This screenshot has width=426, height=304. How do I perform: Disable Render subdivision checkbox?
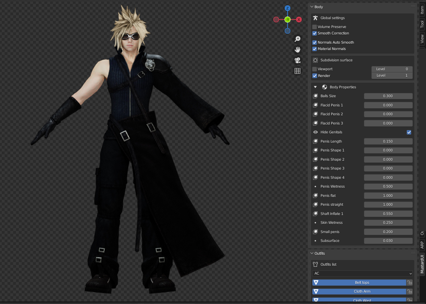[x=315, y=76]
